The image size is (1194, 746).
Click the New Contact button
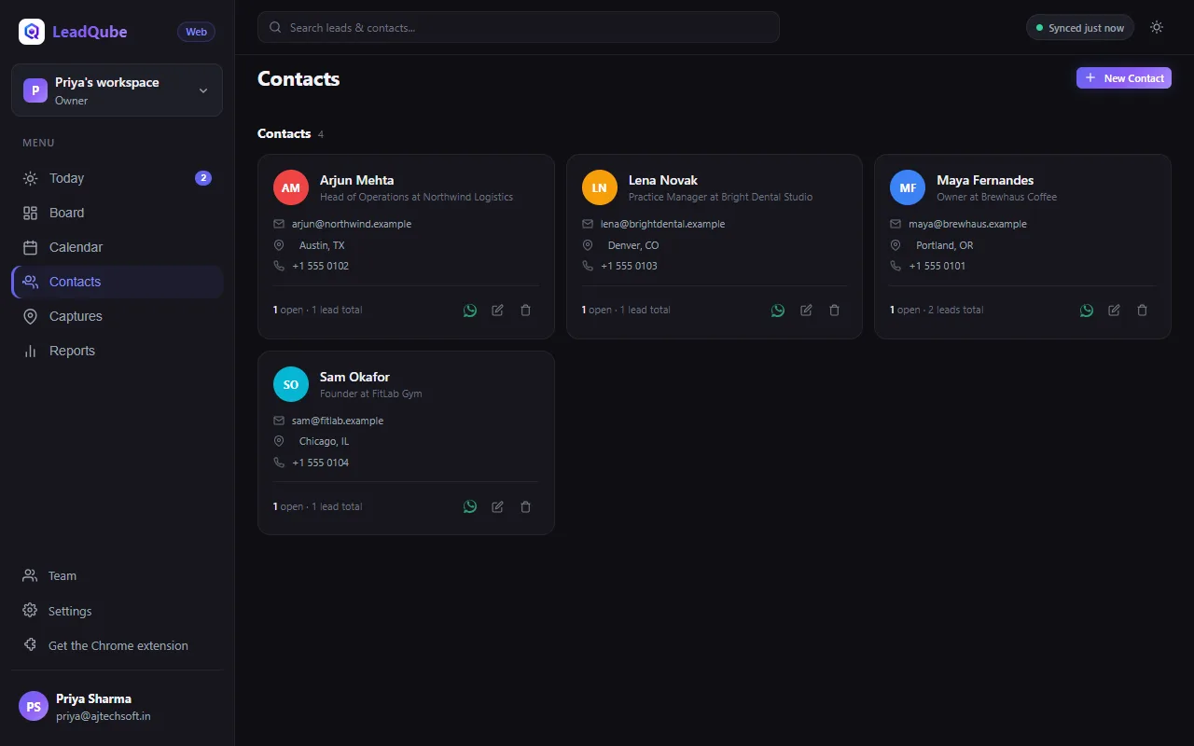(1124, 78)
